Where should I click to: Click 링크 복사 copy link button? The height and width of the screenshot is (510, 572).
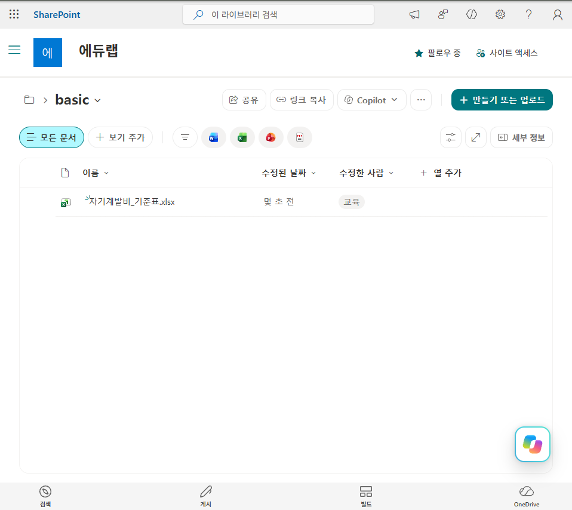point(302,100)
